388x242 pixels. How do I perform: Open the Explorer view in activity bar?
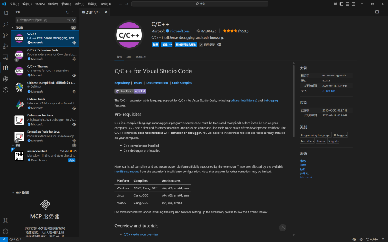[5, 14]
